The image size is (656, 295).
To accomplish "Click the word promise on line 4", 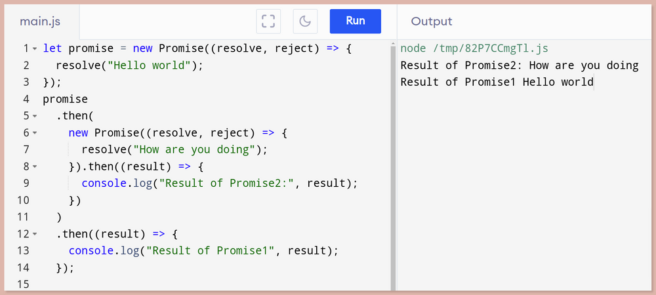I will coord(65,100).
